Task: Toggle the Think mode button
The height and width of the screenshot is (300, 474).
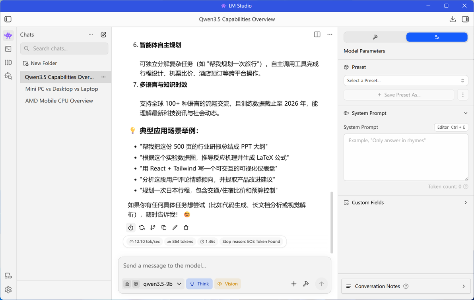Action: click(x=199, y=284)
